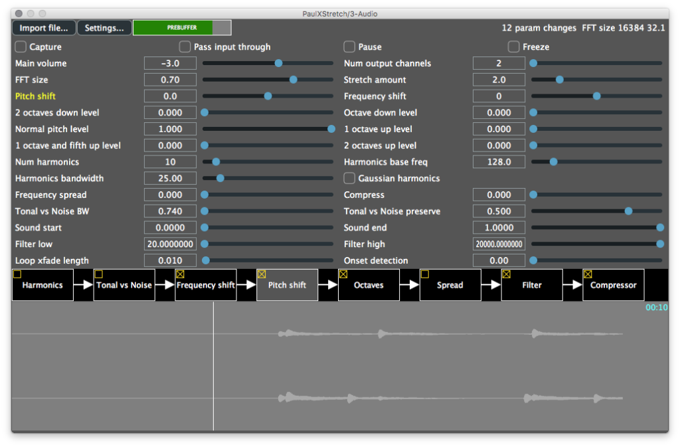The image size is (680, 447).
Task: Disable the Octaves module checkbox
Action: pyautogui.click(x=343, y=274)
